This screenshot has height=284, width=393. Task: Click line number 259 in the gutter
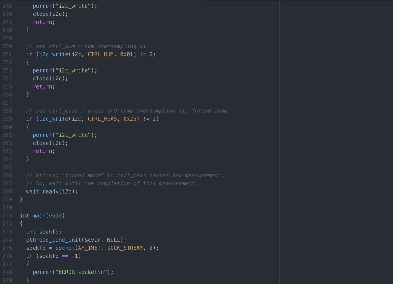click(7, 119)
